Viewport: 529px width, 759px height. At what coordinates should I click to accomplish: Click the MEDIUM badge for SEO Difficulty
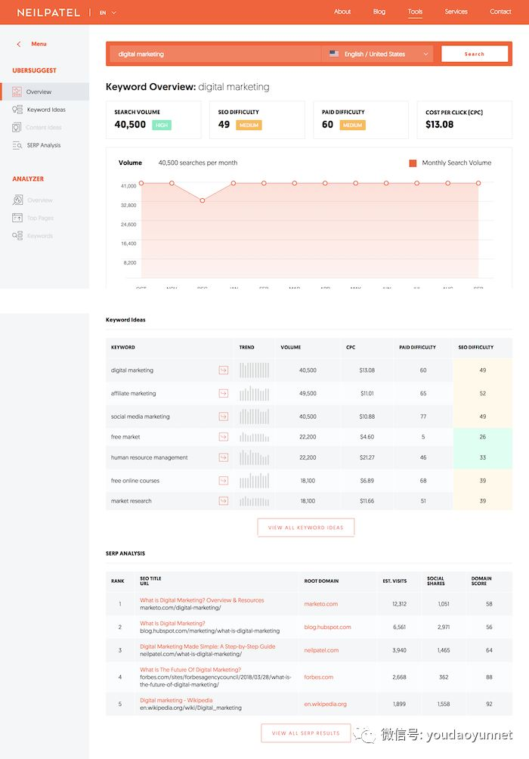click(x=249, y=125)
